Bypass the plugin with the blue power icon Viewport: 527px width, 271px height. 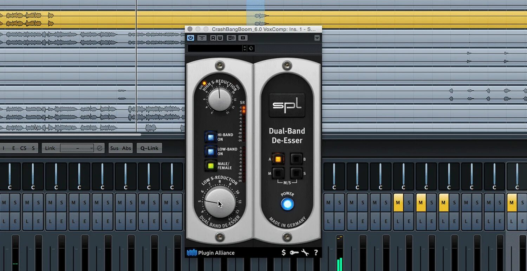[x=190, y=38]
